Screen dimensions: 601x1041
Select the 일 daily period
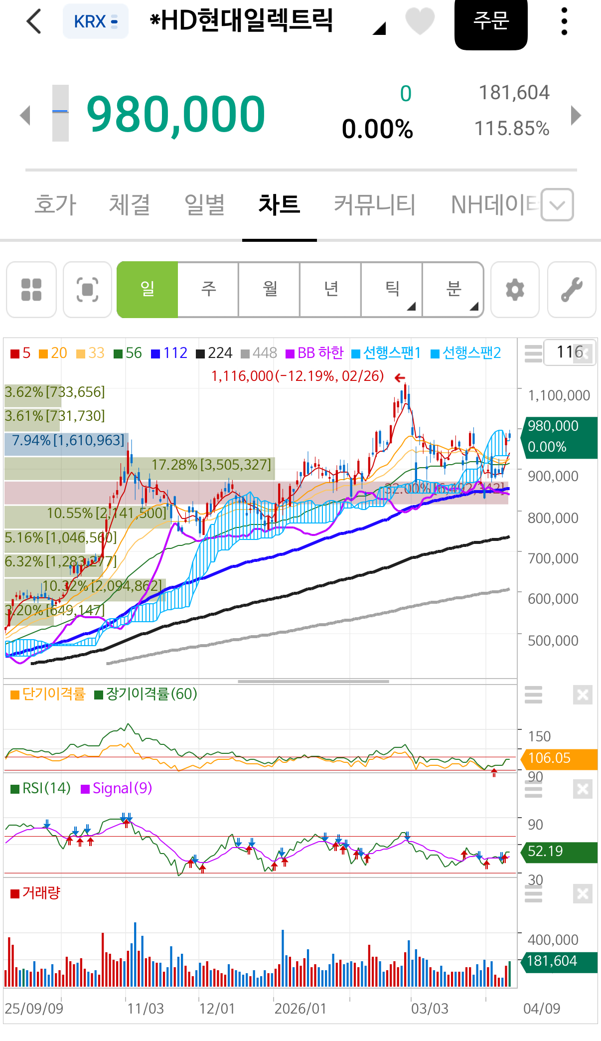tap(147, 290)
